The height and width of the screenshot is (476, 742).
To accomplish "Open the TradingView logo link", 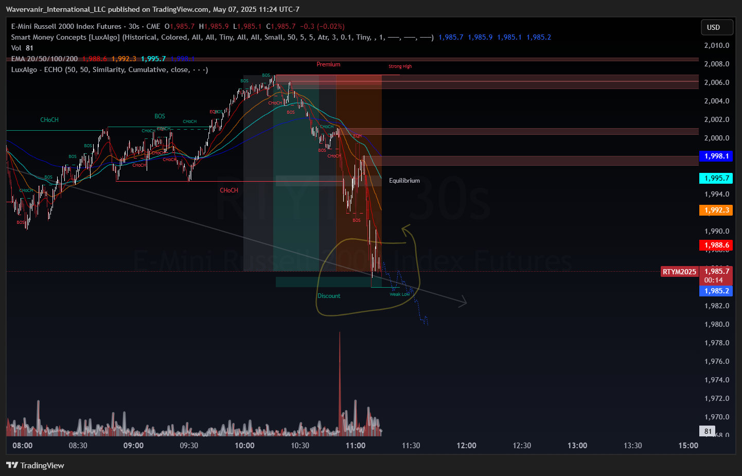I will point(35,465).
